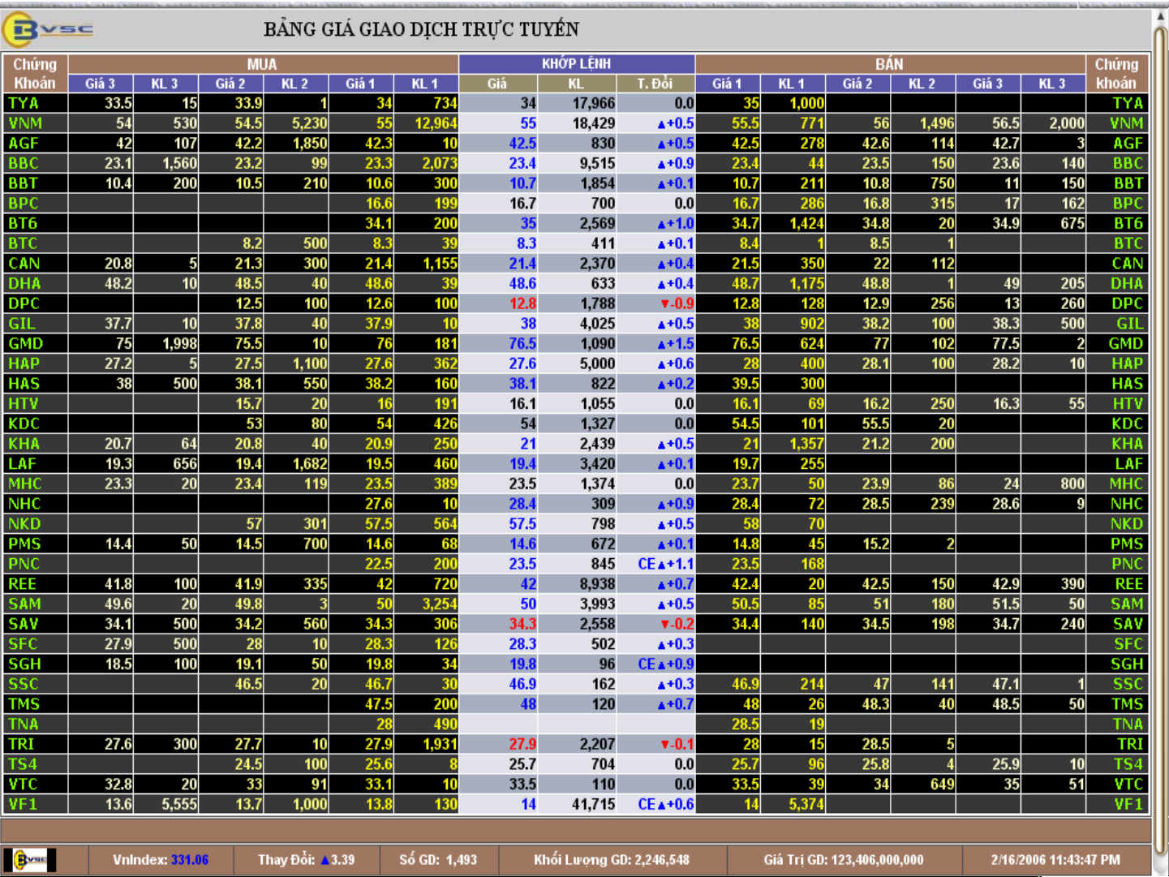
Task: Click the T. Đổi column header
Action: 655,84
